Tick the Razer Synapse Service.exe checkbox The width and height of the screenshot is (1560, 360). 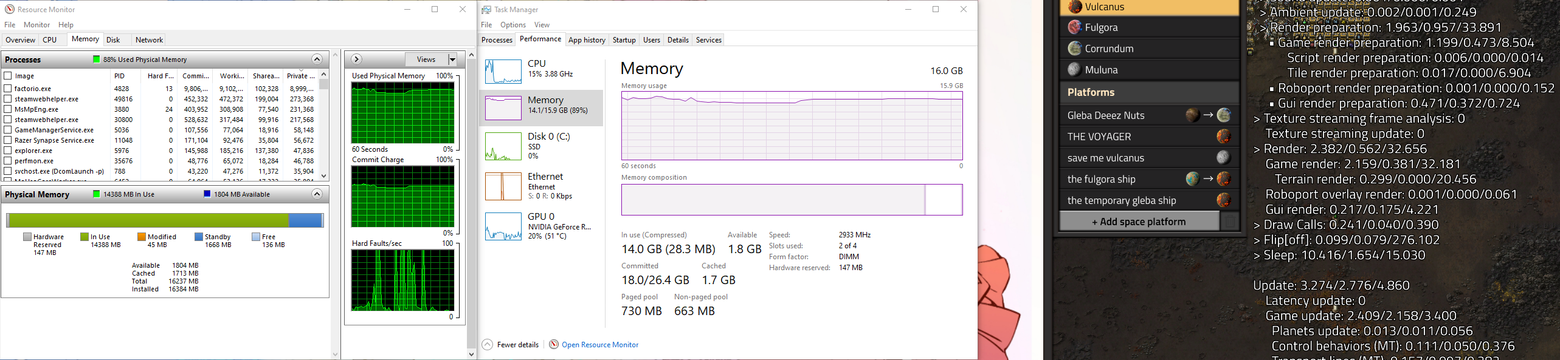tap(8, 140)
